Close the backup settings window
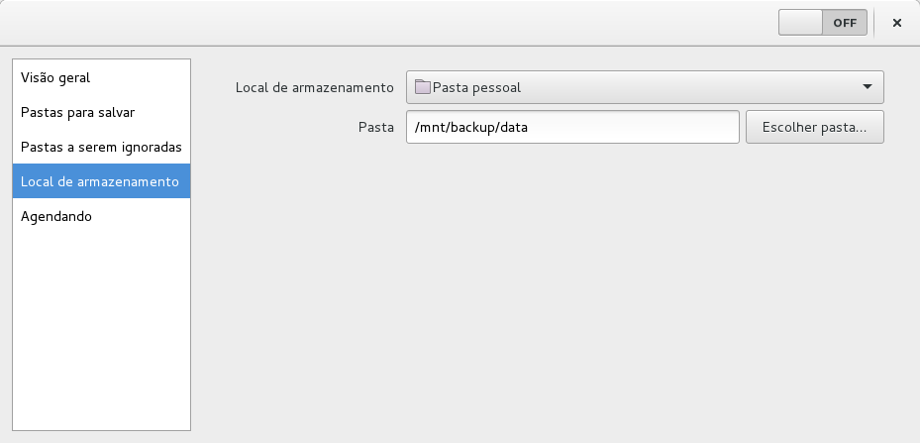The width and height of the screenshot is (920, 443). tap(897, 23)
